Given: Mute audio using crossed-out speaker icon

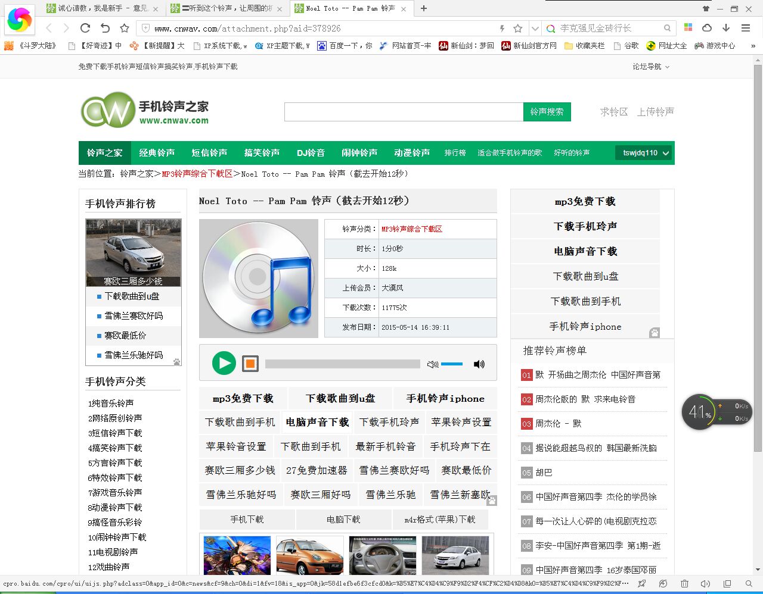Looking at the screenshot, I should click(433, 364).
